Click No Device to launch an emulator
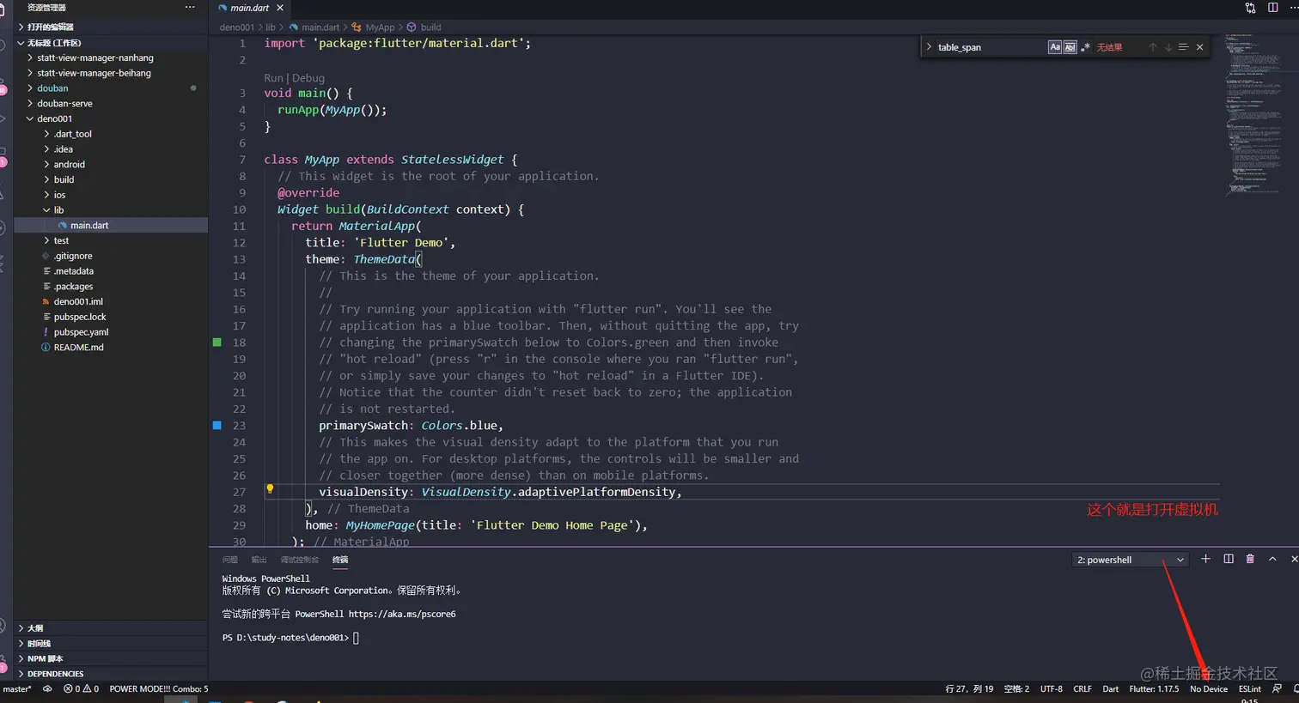 coord(1209,689)
